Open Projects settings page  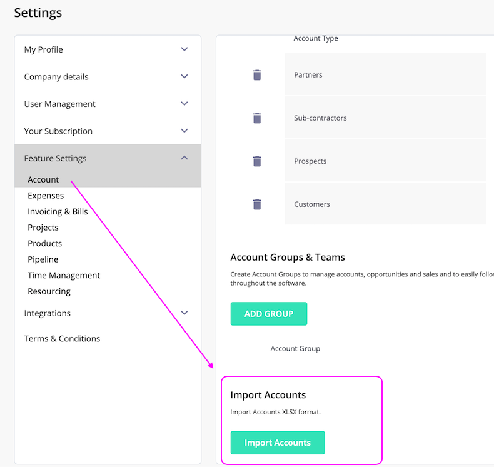pyautogui.click(x=43, y=228)
